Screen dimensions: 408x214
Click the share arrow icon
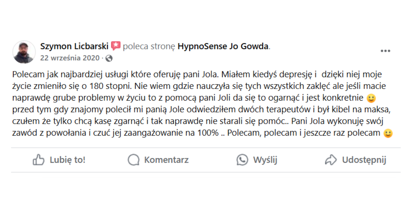tap(330, 160)
